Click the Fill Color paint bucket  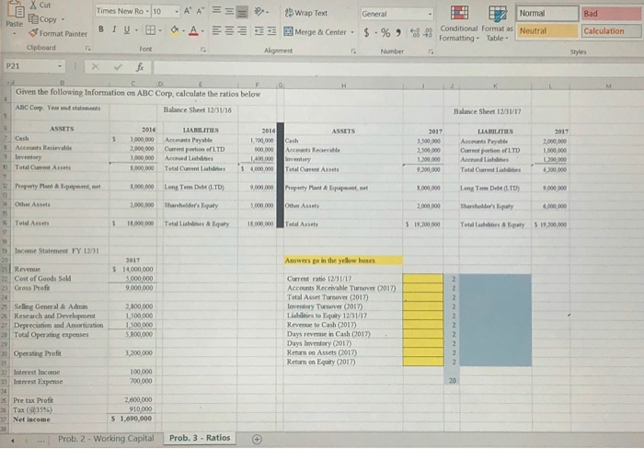(x=175, y=30)
